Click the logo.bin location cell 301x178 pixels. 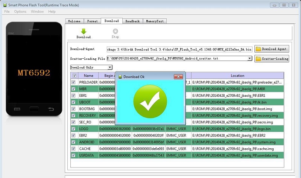[x=237, y=129]
